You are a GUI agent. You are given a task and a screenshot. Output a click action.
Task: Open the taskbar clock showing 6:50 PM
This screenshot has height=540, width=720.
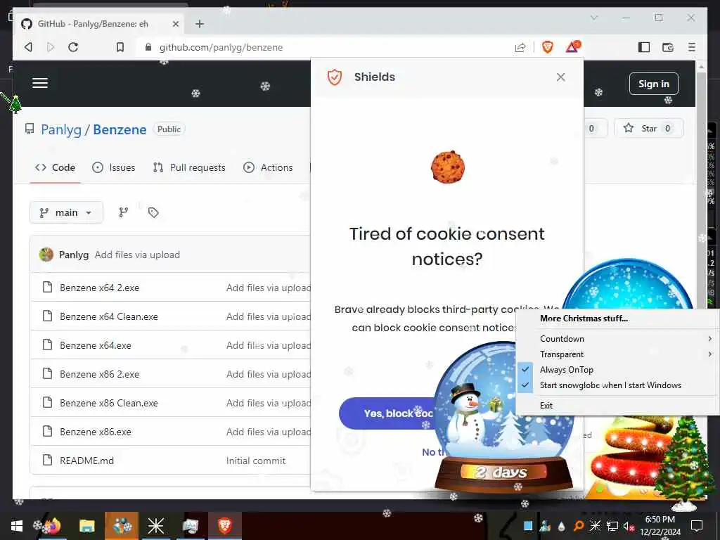[x=660, y=526]
